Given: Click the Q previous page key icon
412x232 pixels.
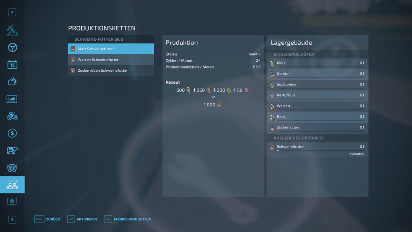Looking at the screenshot, I should click(12, 12).
